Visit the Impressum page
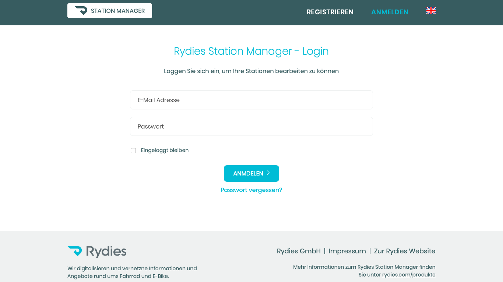 click(x=347, y=251)
